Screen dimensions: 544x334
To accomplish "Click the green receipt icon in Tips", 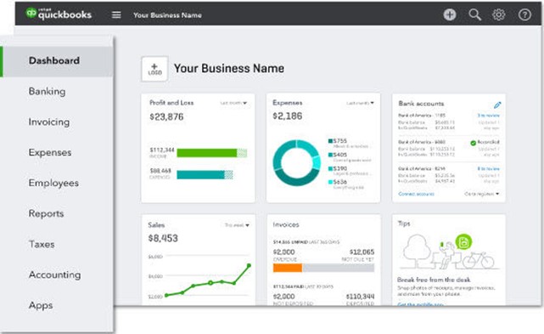I will pyautogui.click(x=463, y=242).
